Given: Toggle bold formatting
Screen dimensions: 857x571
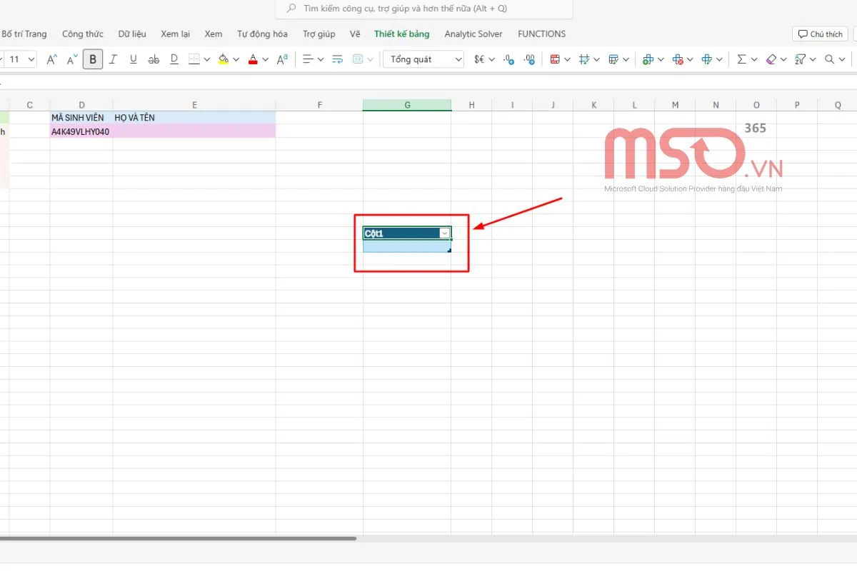Looking at the screenshot, I should (x=93, y=59).
